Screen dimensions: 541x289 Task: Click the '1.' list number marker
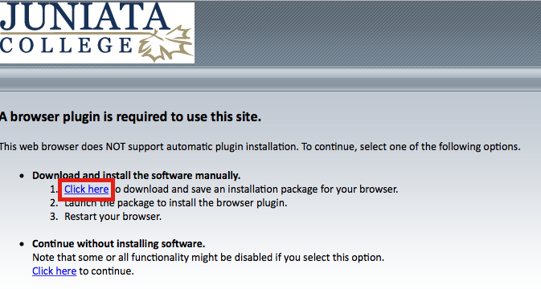tap(54, 189)
